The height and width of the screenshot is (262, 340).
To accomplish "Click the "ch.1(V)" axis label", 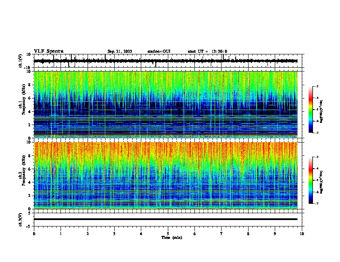I will (21, 61).
